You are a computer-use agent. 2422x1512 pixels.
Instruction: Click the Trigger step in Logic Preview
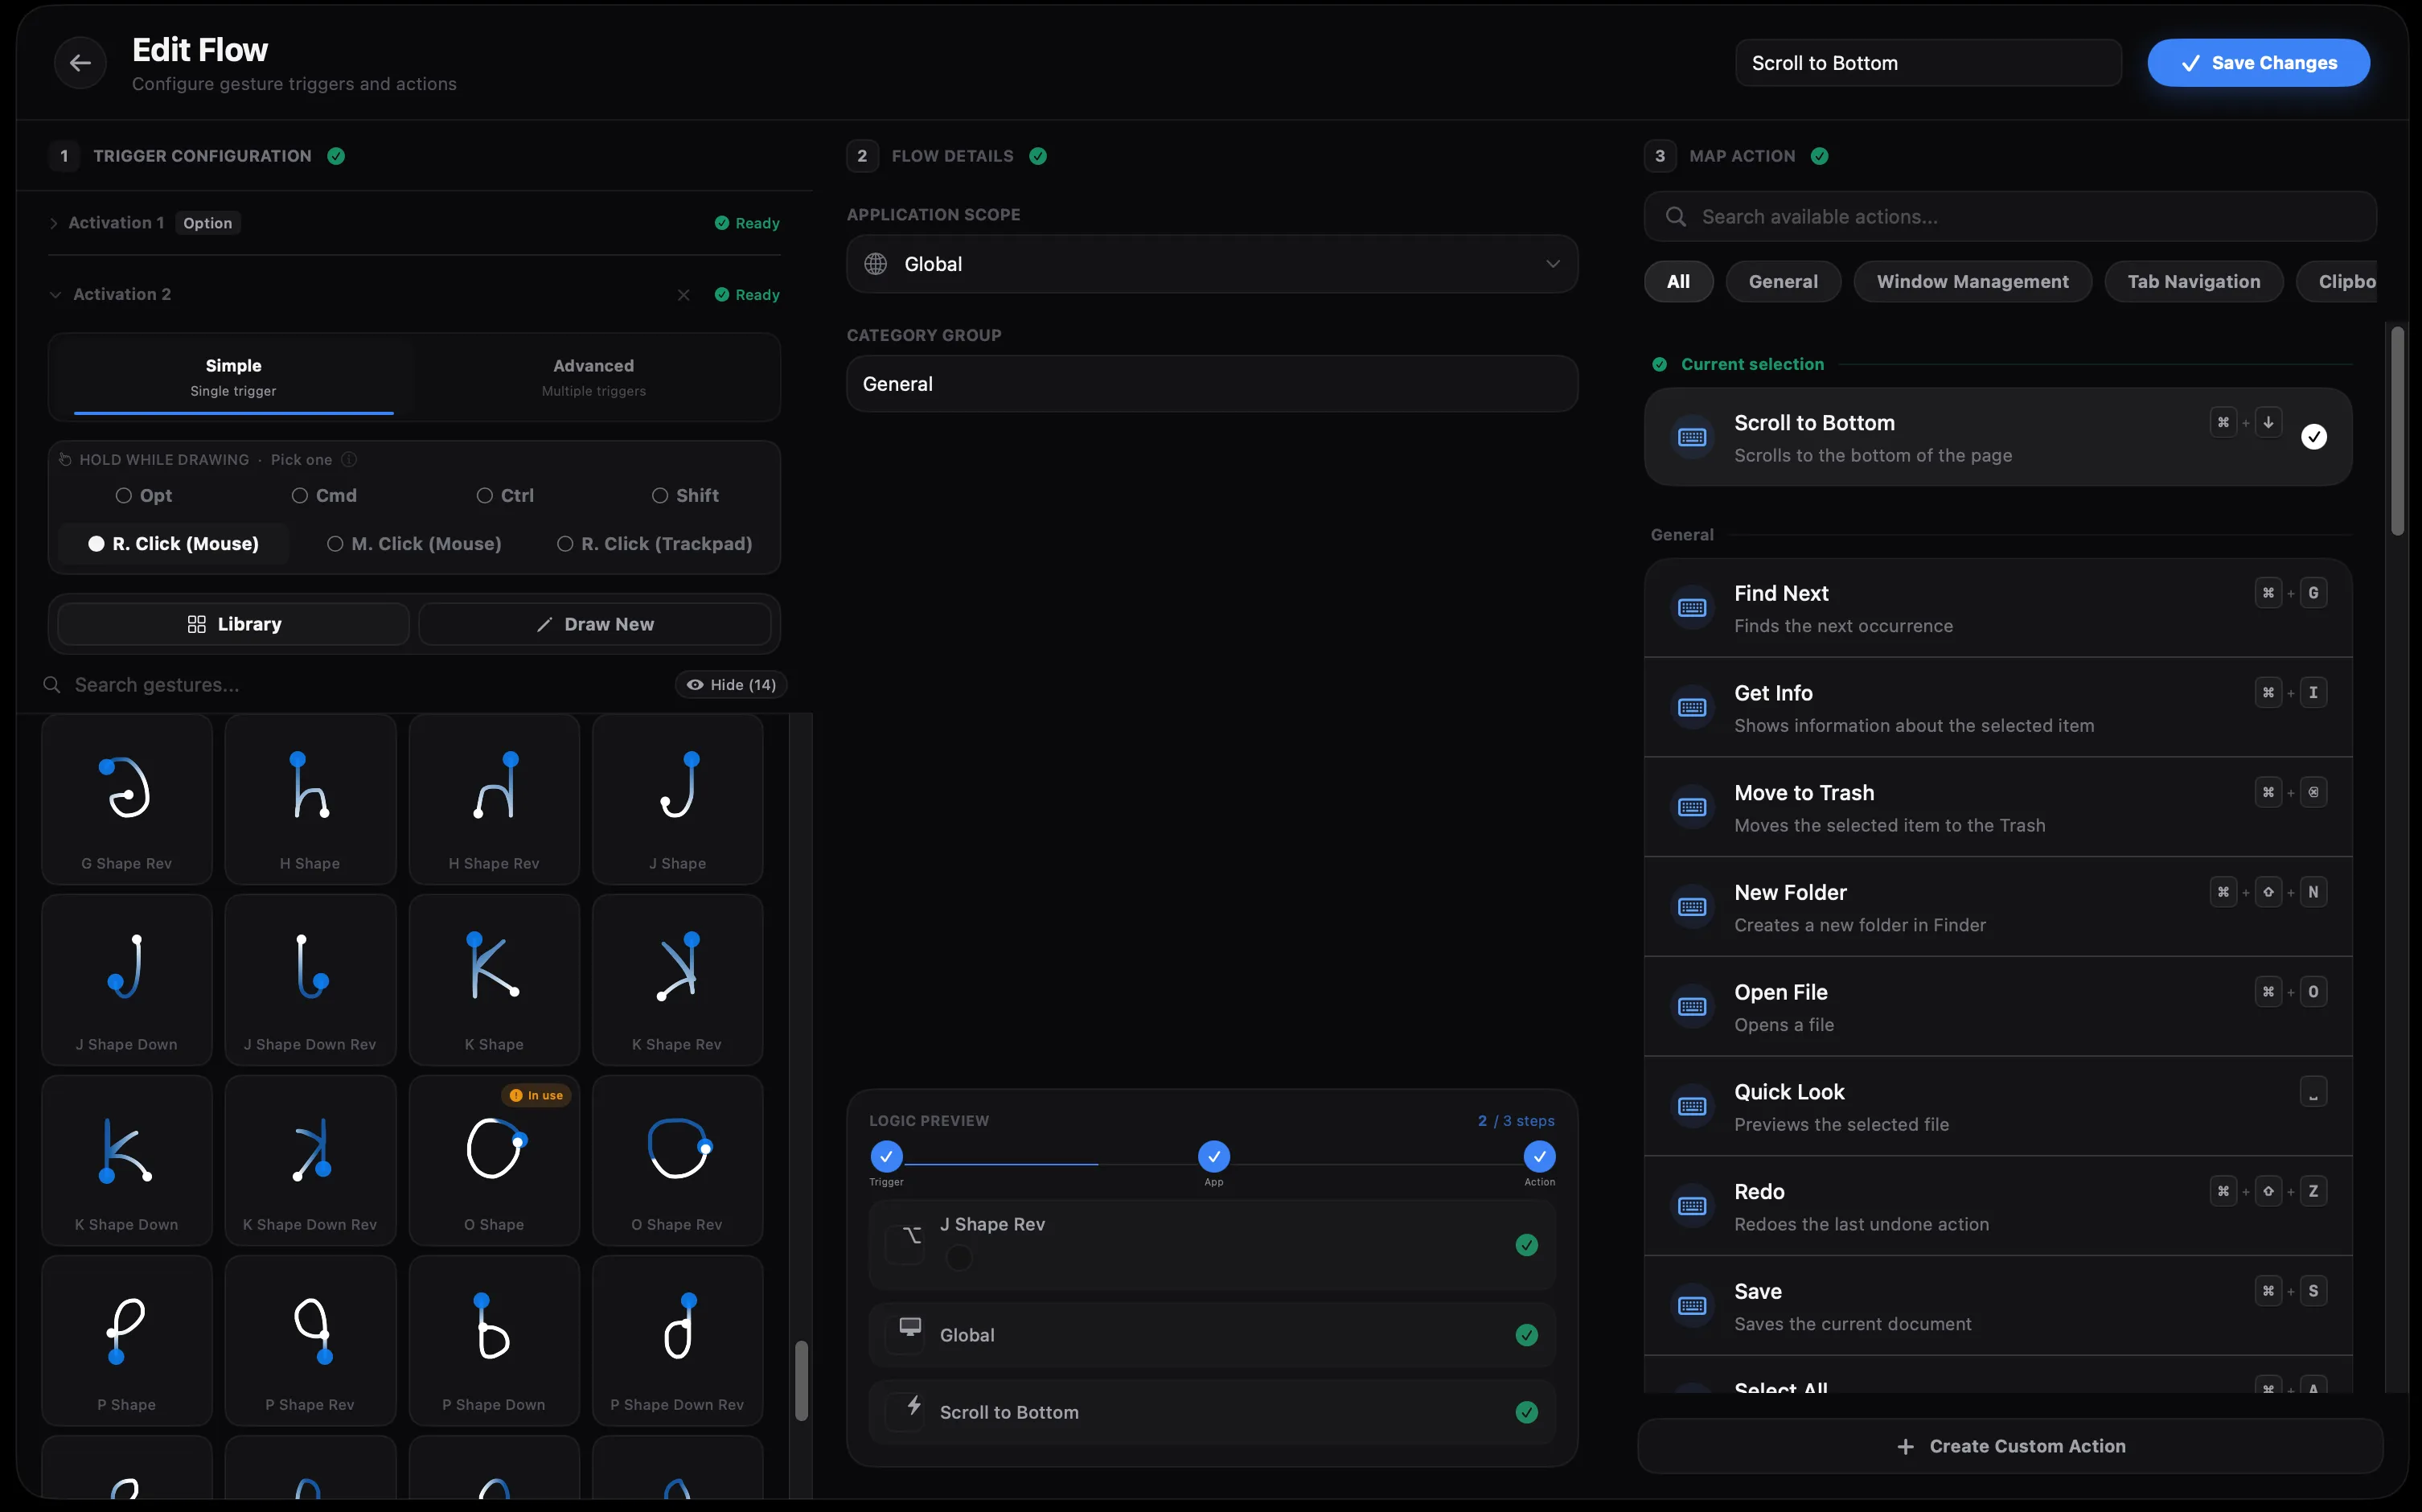[x=885, y=1157]
